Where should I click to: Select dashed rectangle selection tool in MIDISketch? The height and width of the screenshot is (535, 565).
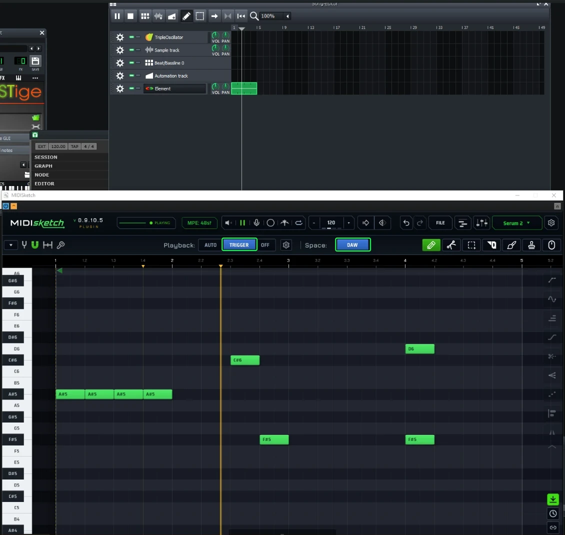471,245
